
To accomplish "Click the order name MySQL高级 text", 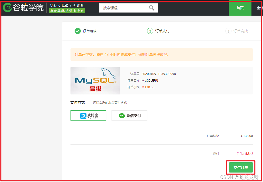I will 150,81.
